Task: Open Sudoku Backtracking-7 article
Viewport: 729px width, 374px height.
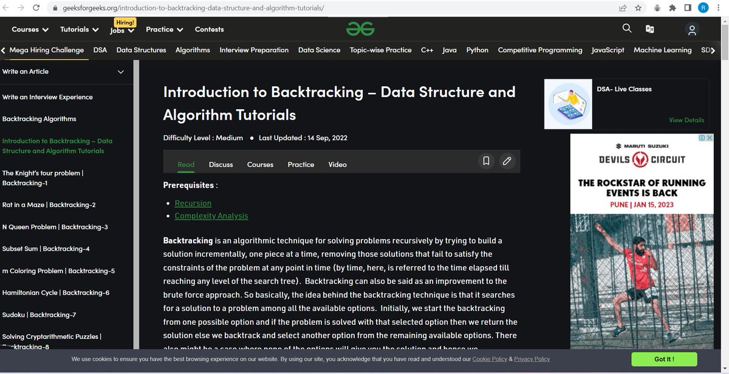Action: (39, 314)
